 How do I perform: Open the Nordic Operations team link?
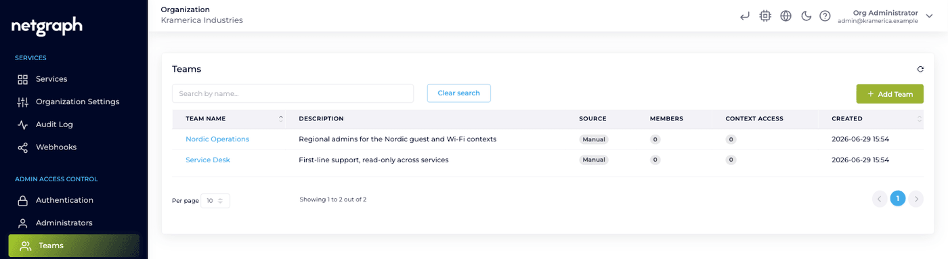217,139
